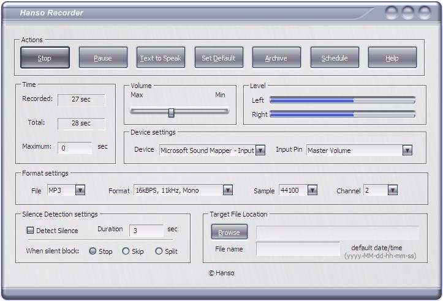The image size is (443, 301).
Task: Select Stop when silent block
Action: (93, 251)
